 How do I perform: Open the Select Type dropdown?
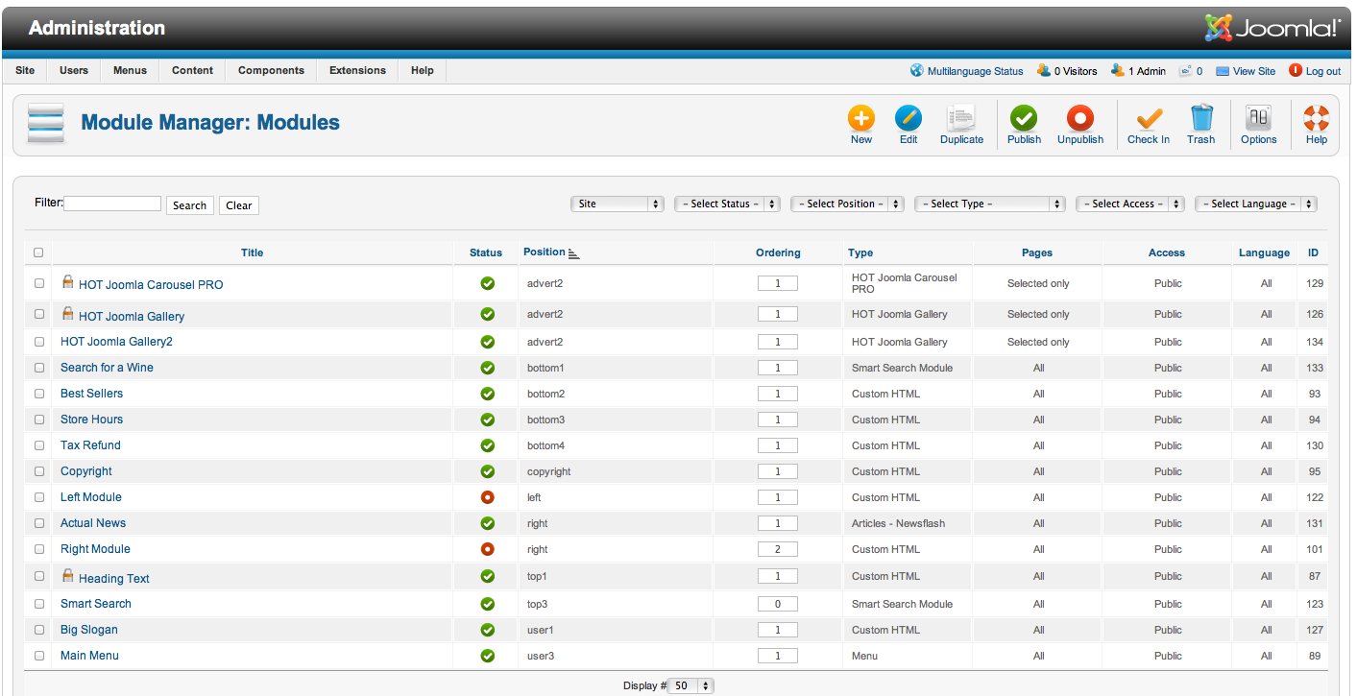[990, 204]
